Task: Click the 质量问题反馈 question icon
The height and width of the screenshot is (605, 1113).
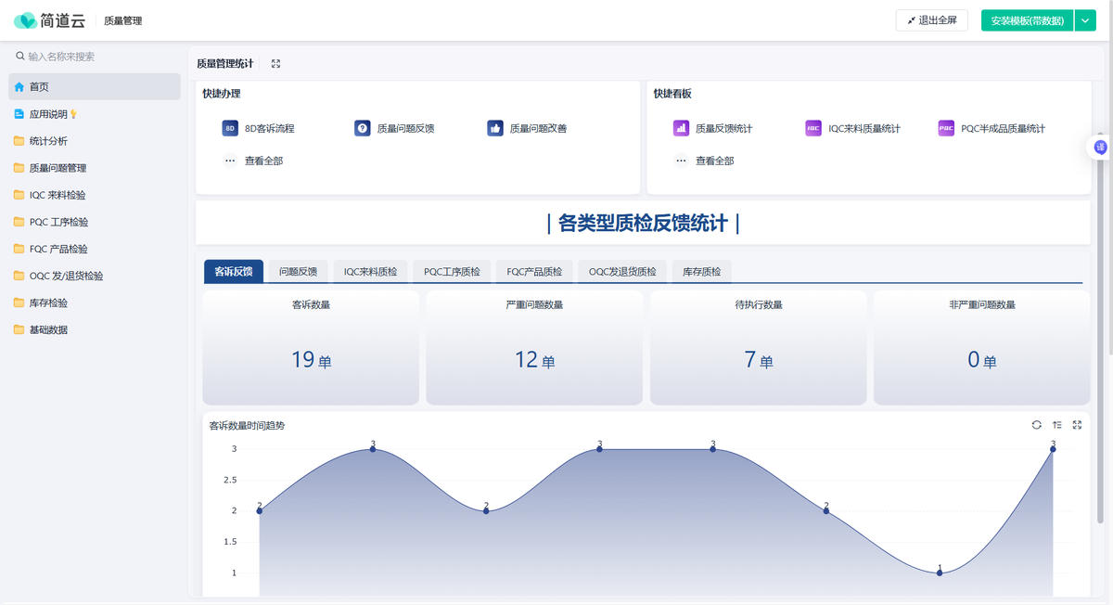Action: [363, 129]
